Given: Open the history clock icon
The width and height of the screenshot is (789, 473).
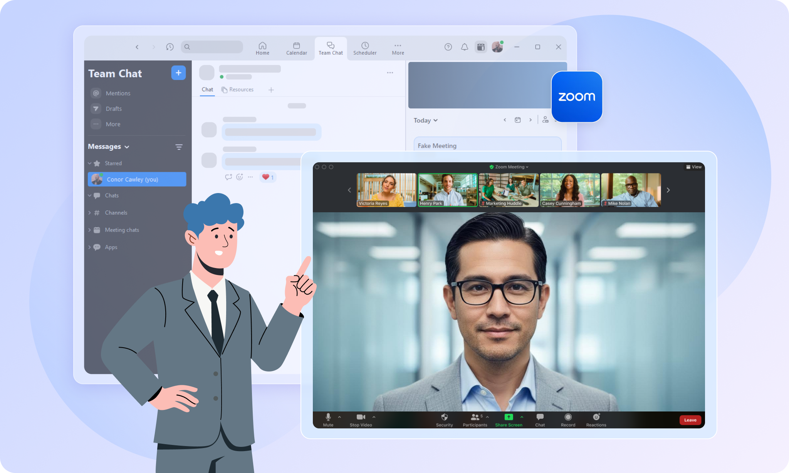Looking at the screenshot, I should tap(170, 47).
